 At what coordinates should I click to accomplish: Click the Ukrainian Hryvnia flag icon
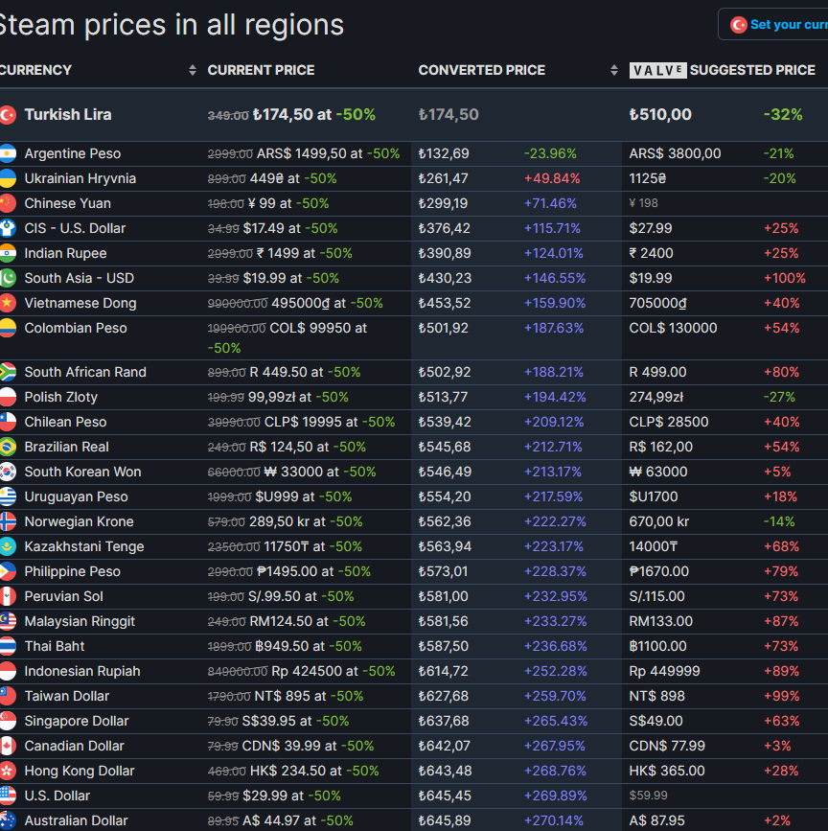(8, 178)
